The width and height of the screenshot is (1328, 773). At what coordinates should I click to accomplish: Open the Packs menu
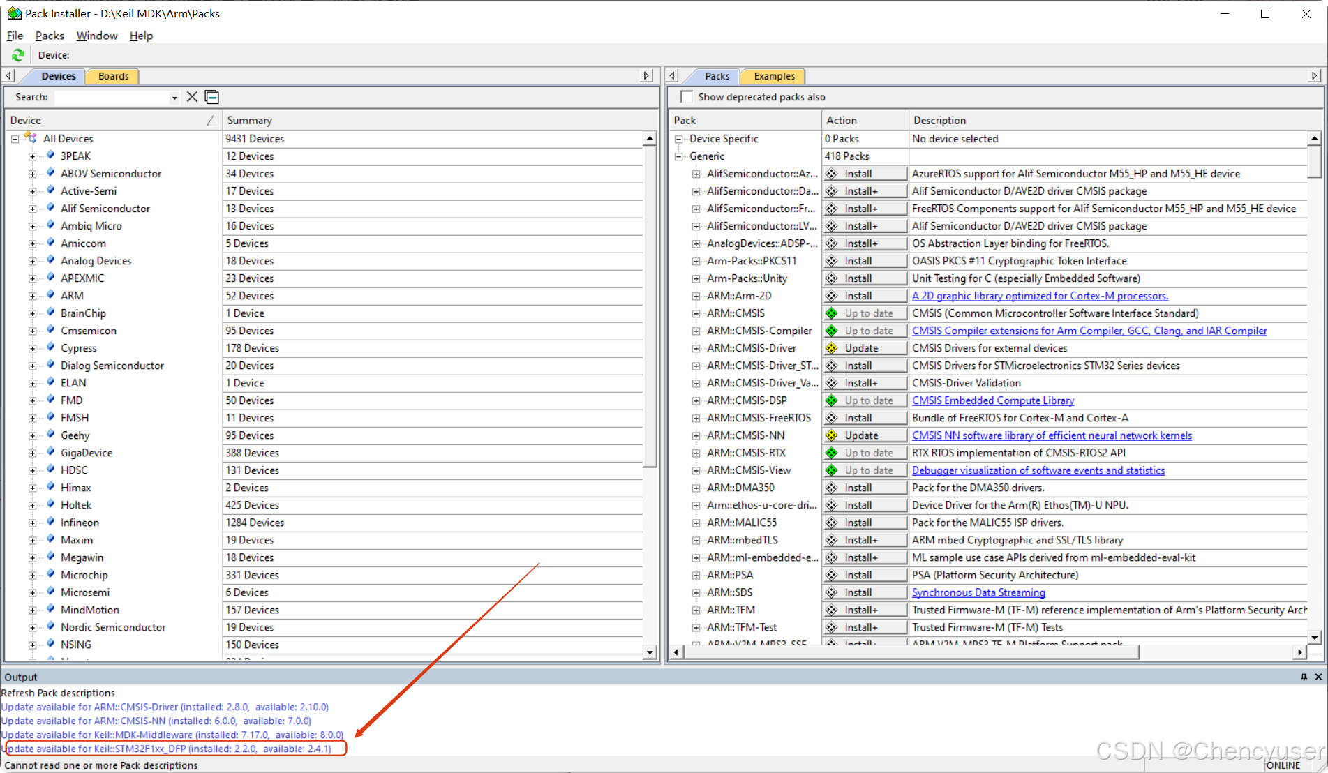[50, 36]
